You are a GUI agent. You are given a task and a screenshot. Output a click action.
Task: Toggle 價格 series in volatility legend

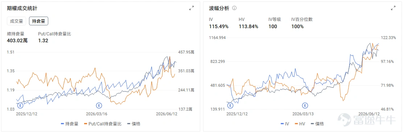coord(317,124)
